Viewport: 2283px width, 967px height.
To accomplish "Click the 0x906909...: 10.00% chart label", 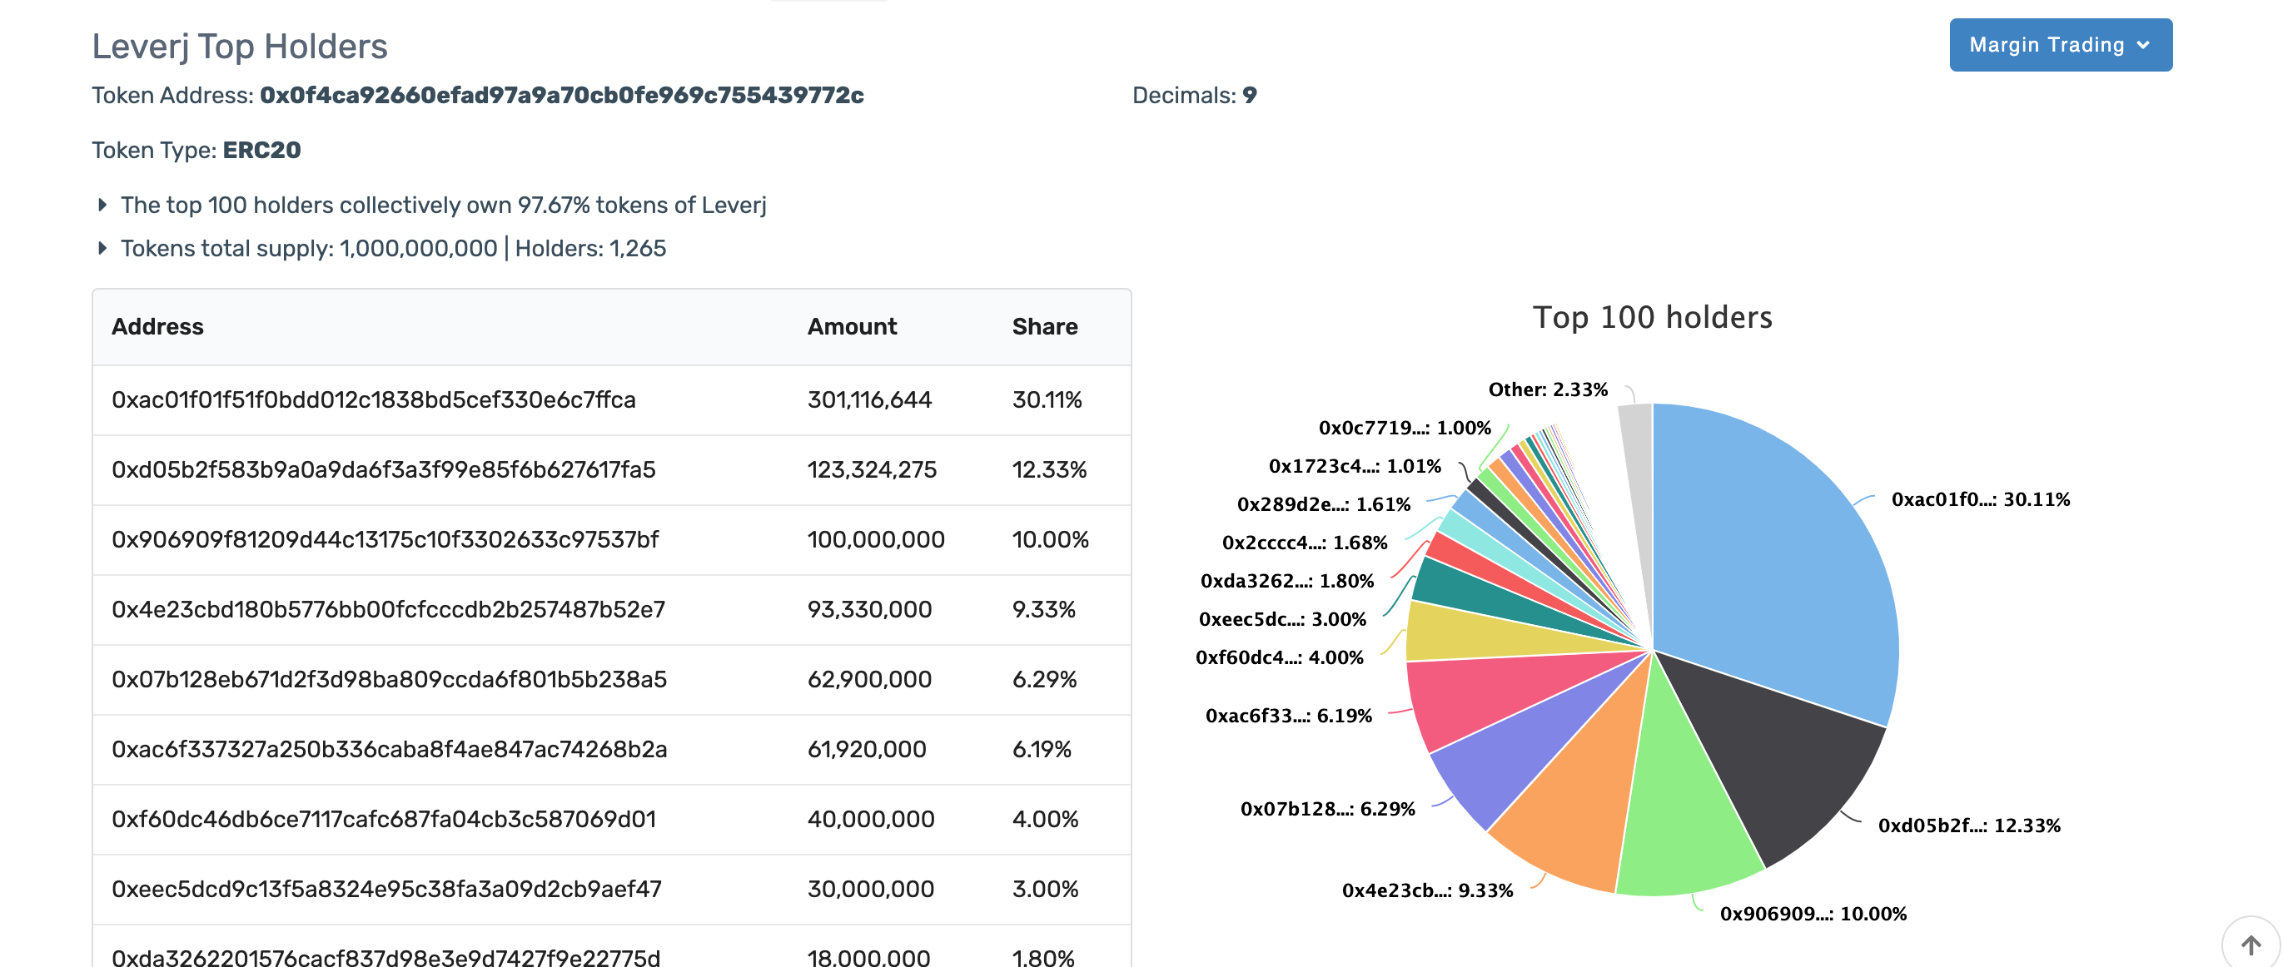I will click(1813, 914).
